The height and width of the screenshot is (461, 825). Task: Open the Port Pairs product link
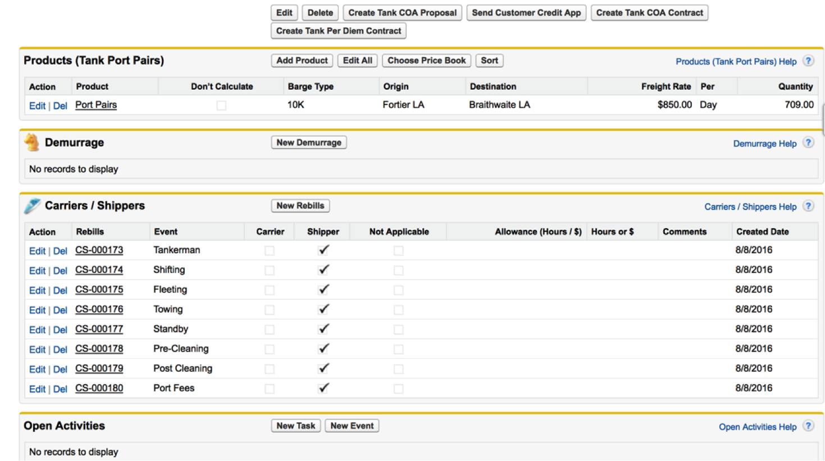click(96, 105)
